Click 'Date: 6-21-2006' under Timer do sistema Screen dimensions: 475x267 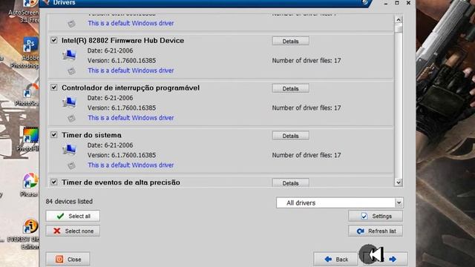(110, 145)
